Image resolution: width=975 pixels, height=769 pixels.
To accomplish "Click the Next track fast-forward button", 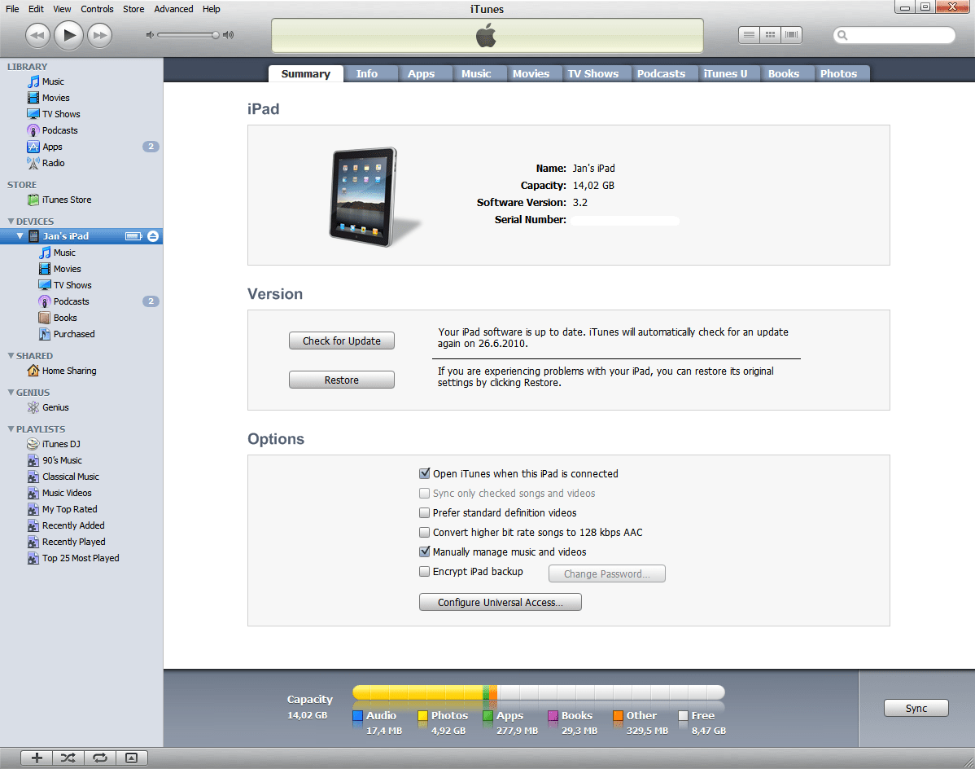I will coord(100,35).
